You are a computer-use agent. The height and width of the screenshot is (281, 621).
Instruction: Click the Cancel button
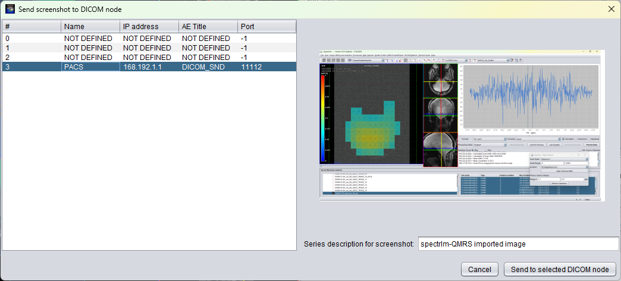(479, 270)
